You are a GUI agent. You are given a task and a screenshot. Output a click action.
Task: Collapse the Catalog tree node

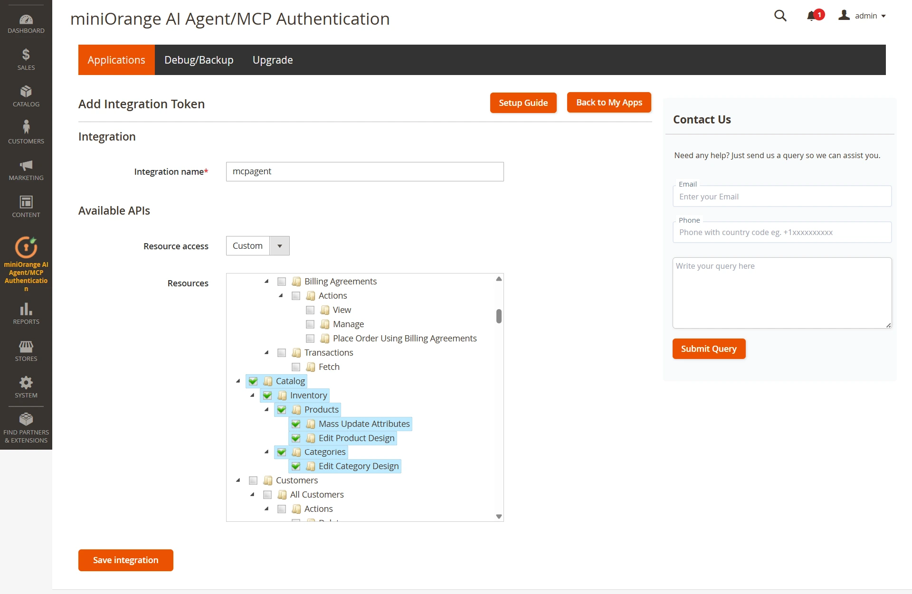pyautogui.click(x=238, y=381)
